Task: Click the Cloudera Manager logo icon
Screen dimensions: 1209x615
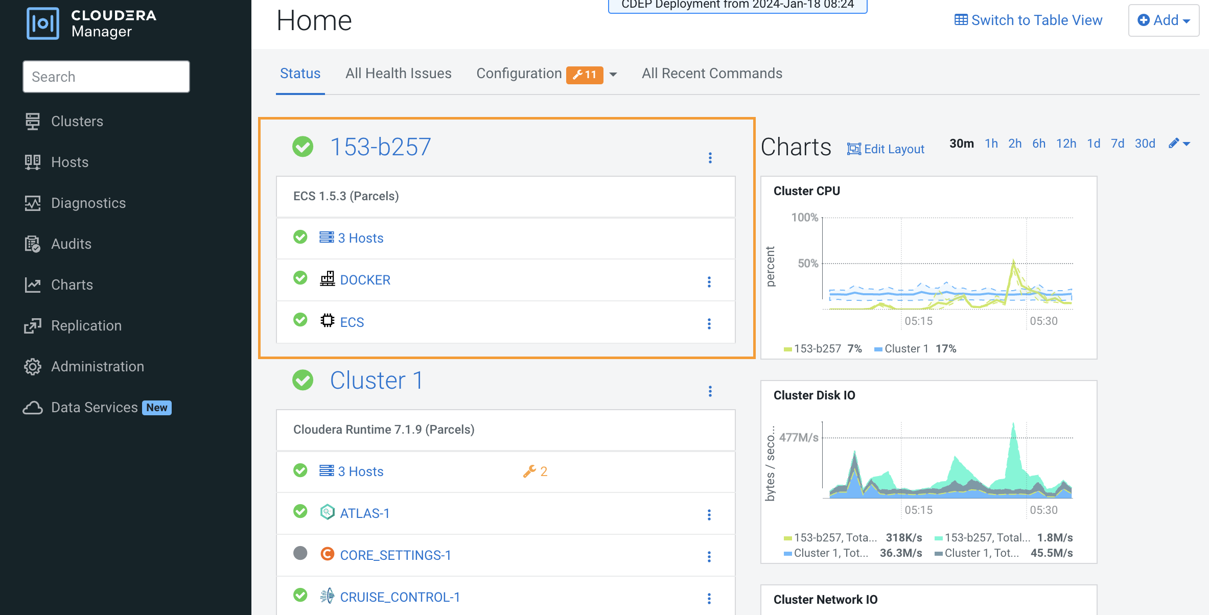Action: [42, 23]
